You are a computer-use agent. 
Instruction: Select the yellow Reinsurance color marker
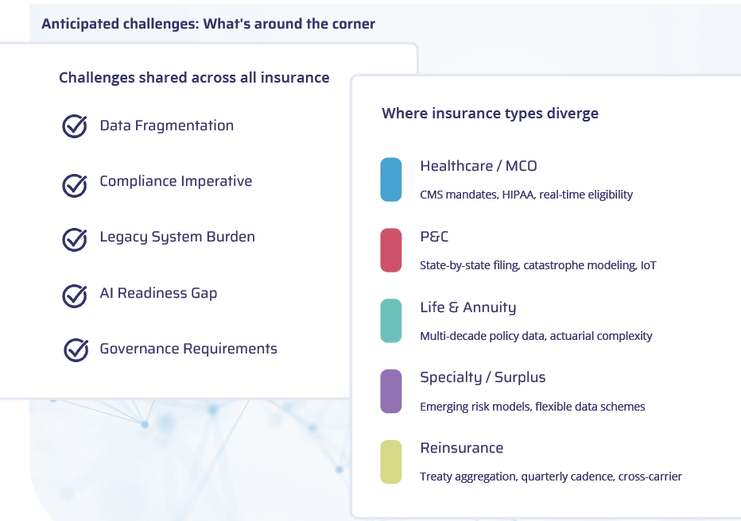click(x=391, y=461)
